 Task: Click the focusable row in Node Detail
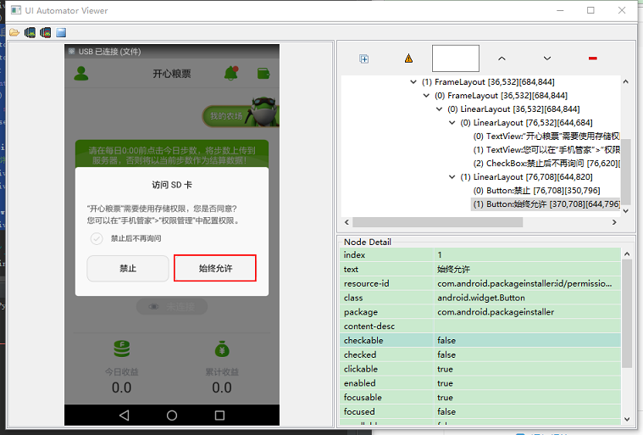point(480,397)
